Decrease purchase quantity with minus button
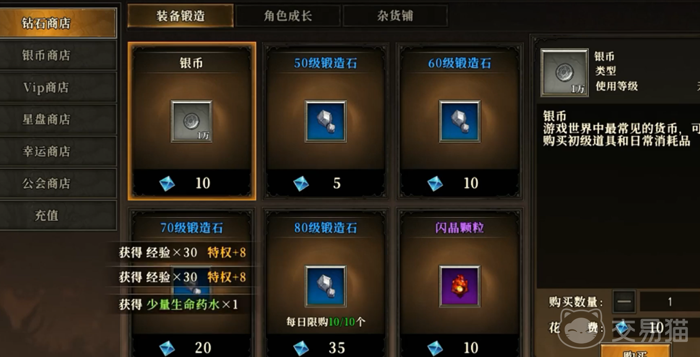Viewport: 700px width, 357px height. tap(624, 301)
